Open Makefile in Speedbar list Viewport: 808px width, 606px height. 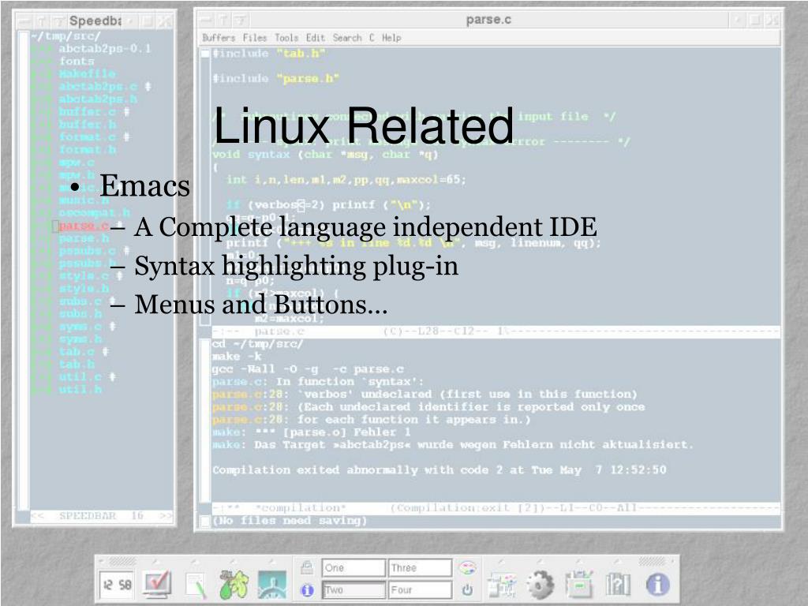(87, 73)
